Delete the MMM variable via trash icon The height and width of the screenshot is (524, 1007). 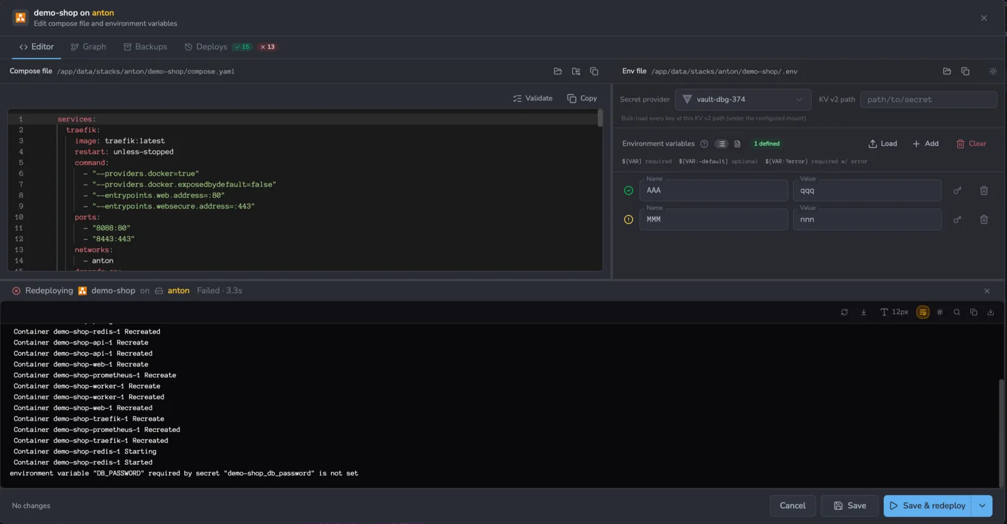point(984,219)
